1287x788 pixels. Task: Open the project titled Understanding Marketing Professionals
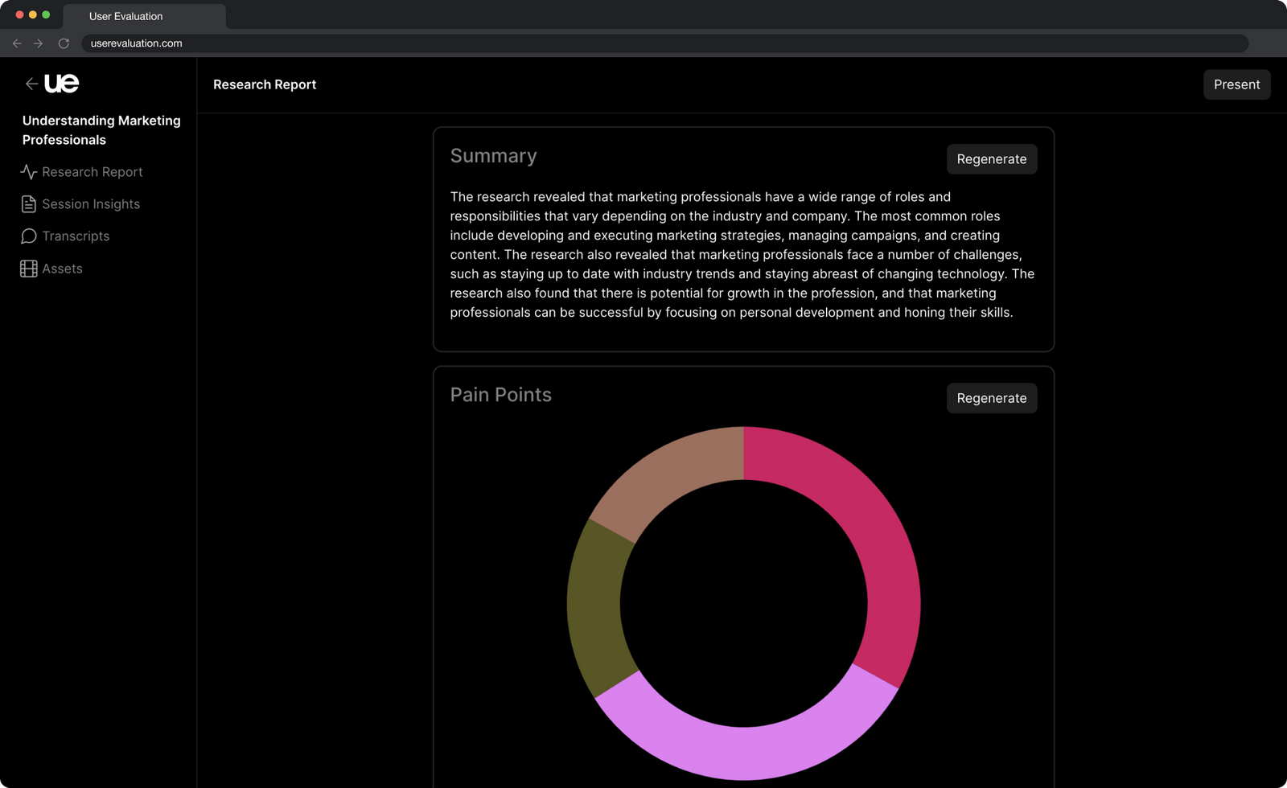point(101,130)
